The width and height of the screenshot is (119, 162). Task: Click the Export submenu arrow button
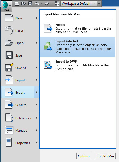point(37,92)
